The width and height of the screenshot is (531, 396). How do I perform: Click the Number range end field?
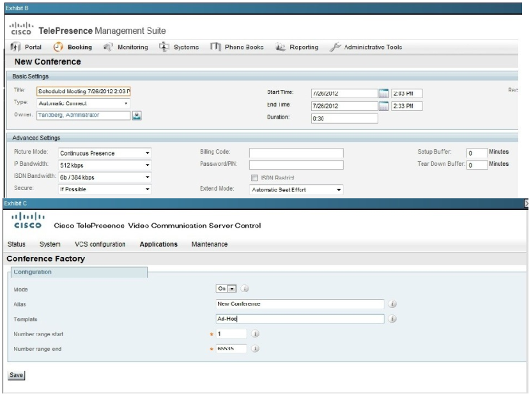tap(231, 348)
